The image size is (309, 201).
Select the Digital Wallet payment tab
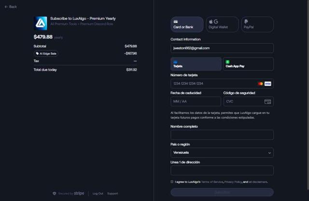(x=222, y=25)
